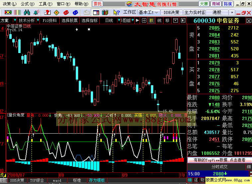Click the F10资料 button

coord(50,20)
